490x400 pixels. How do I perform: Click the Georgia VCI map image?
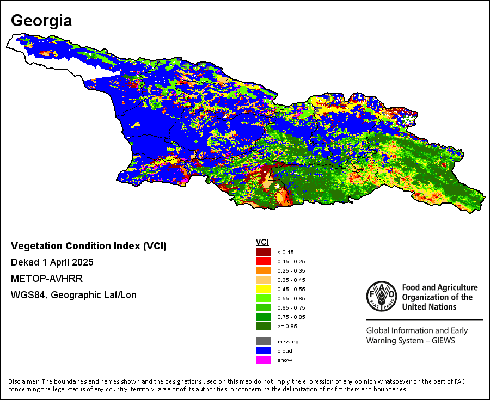pos(246,124)
